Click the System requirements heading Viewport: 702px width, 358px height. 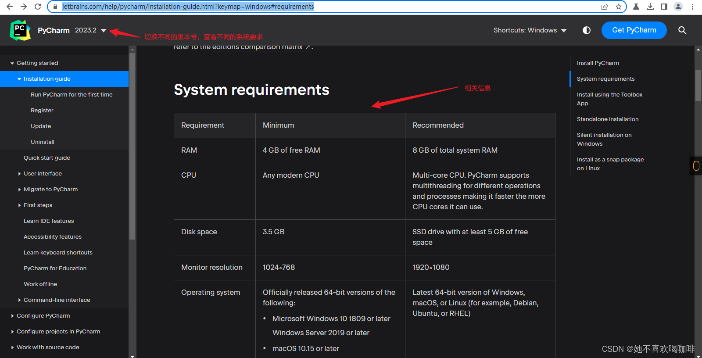[251, 89]
